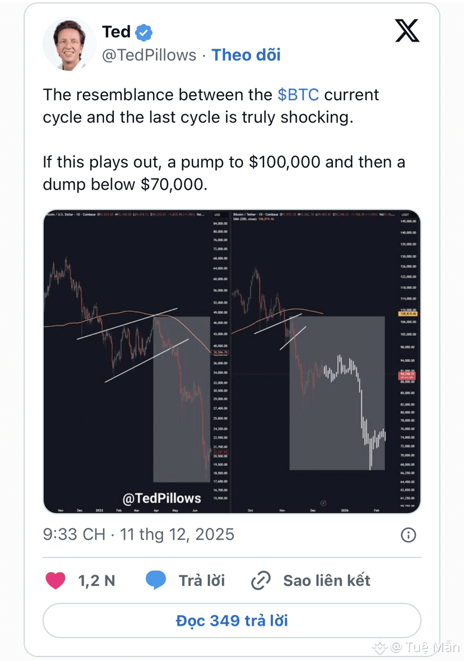Open the 9:33 CH · 11 thg 12, 2025 timestamp
This screenshot has width=464, height=661.
(x=138, y=535)
